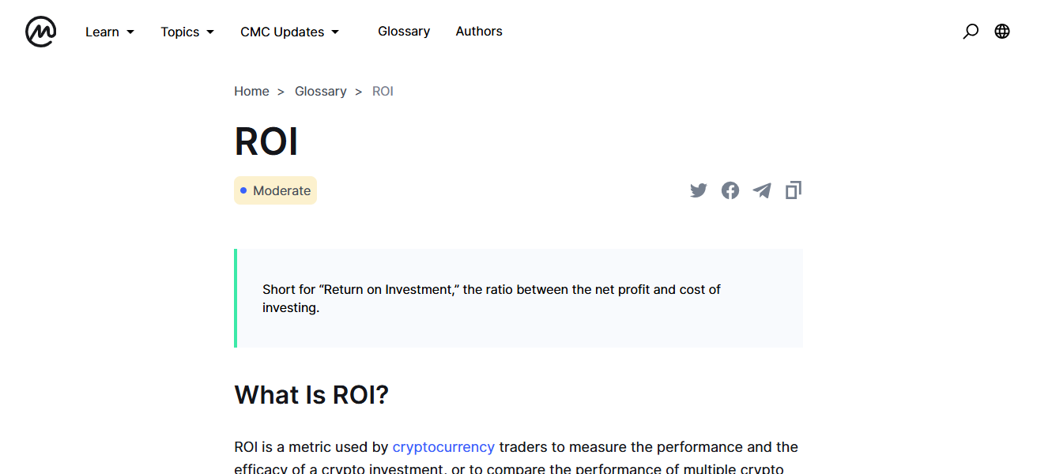This screenshot has height=474, width=1037.
Task: Share the article on Twitter
Action: tap(698, 190)
